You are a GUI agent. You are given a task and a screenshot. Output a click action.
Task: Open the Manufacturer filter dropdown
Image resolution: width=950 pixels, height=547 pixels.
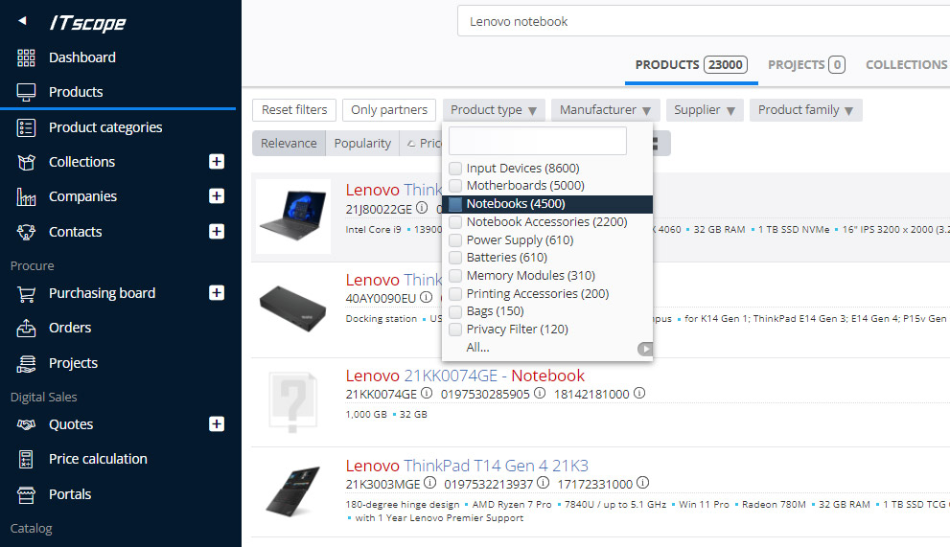coord(605,110)
